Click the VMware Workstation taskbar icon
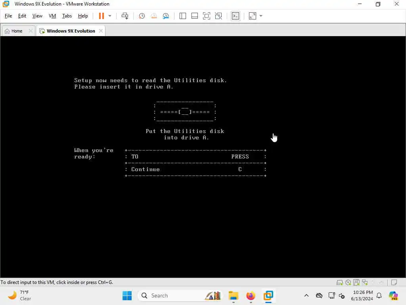Screen dimensions: 406x305 pyautogui.click(x=268, y=295)
